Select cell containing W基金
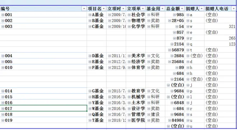 (x=97, y=109)
